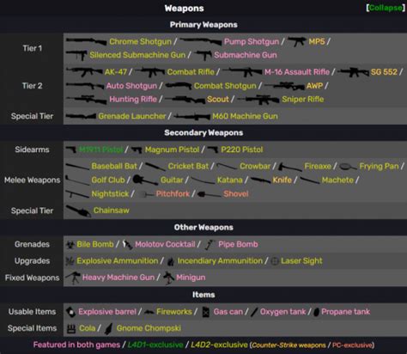The height and width of the screenshot is (354, 407).
Task: Open the Pitchfork link
Action: point(173,194)
